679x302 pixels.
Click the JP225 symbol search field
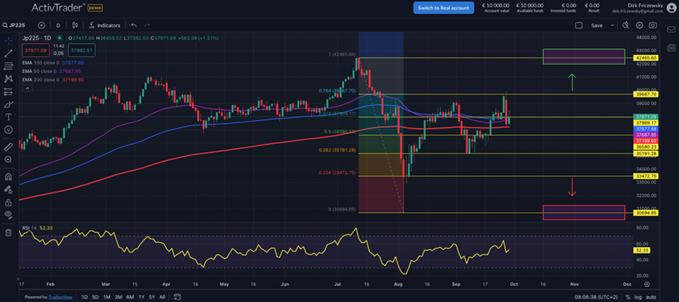pyautogui.click(x=18, y=25)
